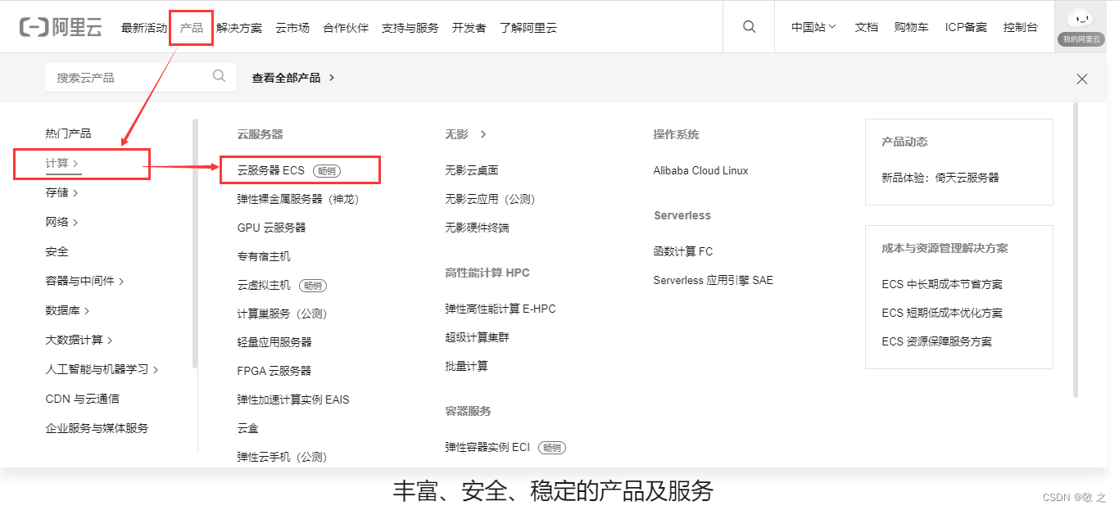Click the magnifier in product search box

click(219, 76)
